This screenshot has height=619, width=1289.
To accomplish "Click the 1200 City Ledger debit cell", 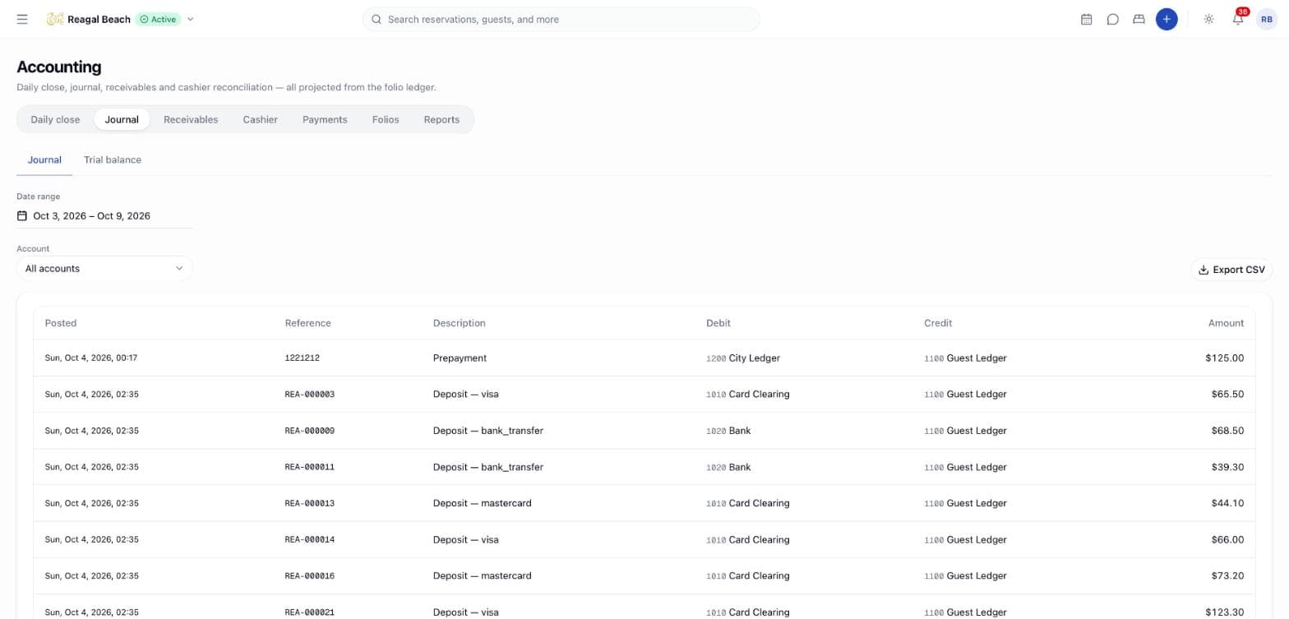I will pos(743,358).
